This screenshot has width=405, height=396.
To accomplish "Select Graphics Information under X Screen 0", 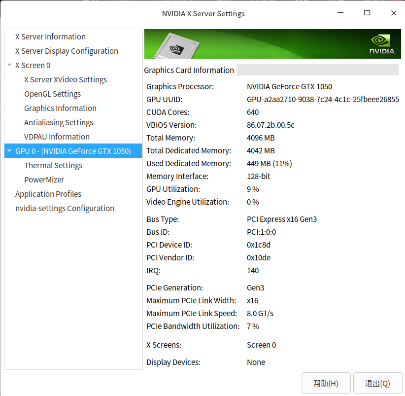I will pos(59,108).
